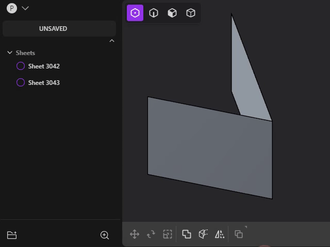The height and width of the screenshot is (247, 330).
Task: Click the Boolean union icon
Action: pyautogui.click(x=187, y=234)
